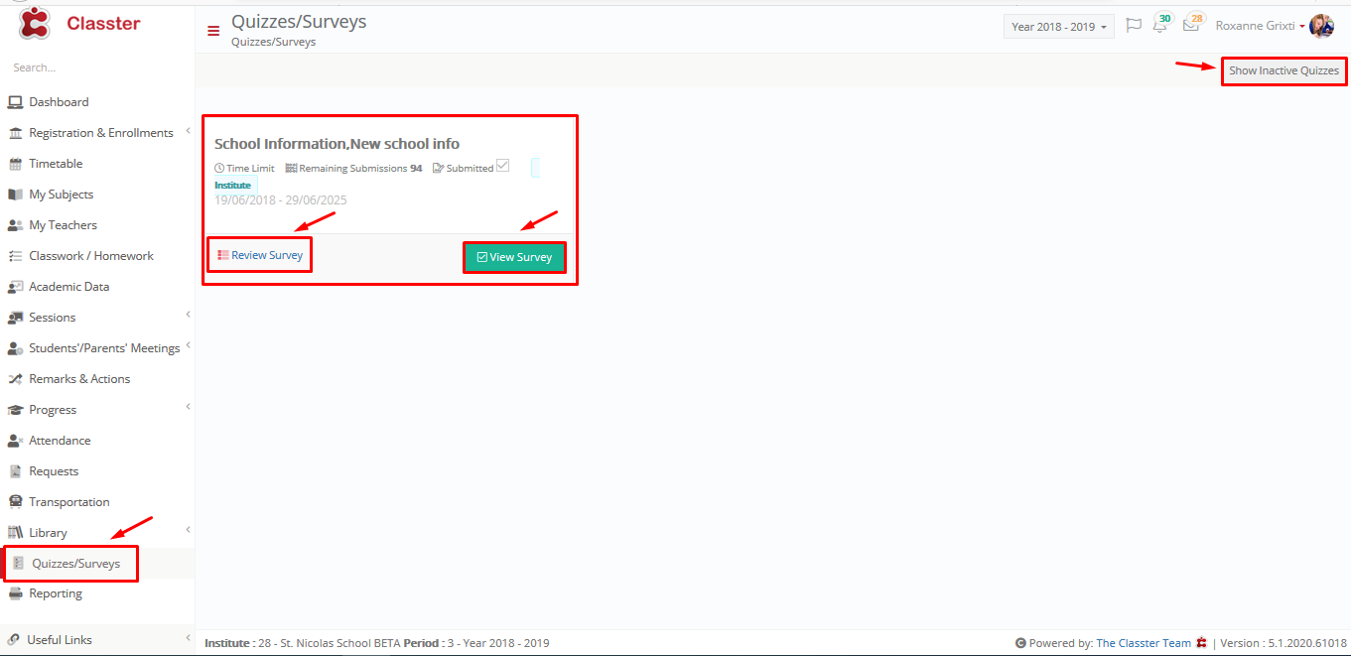Click the Transportation bus icon

[15, 502]
